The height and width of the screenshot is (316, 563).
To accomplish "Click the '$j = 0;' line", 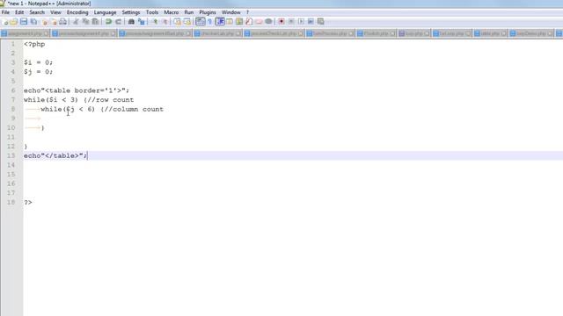I will 38,72.
